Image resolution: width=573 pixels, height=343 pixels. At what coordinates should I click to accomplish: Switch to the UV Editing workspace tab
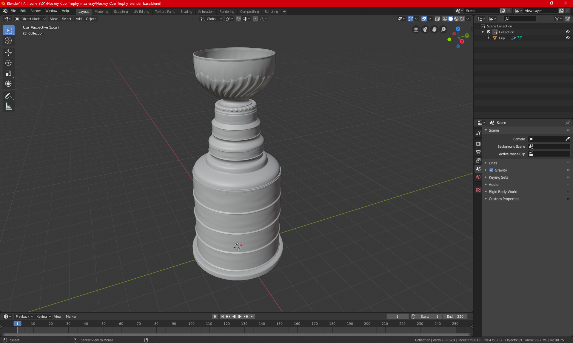tap(141, 12)
